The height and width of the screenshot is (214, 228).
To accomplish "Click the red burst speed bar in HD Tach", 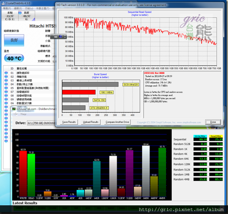I will click(79, 92).
